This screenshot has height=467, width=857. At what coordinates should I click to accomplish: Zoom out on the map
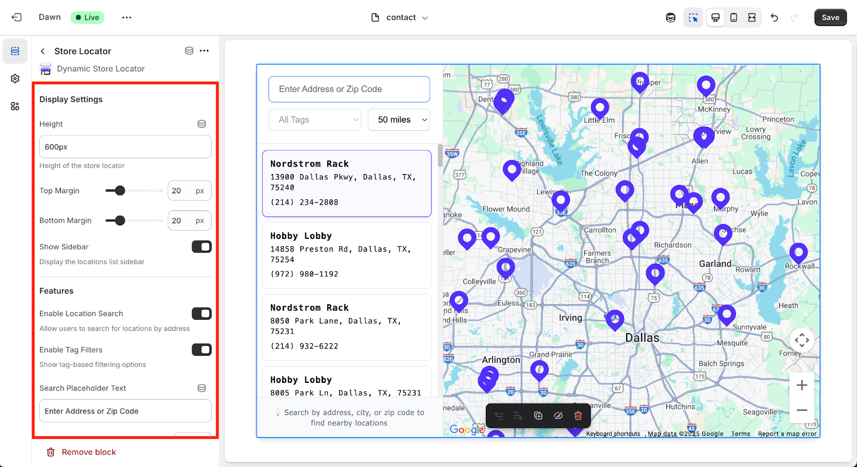(x=802, y=410)
